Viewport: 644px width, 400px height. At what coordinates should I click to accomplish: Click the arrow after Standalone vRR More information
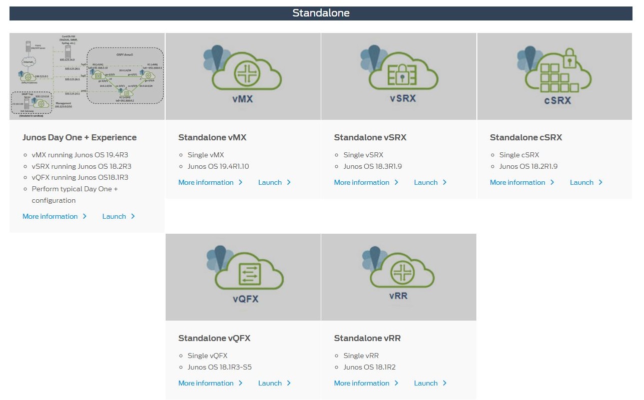pos(397,383)
